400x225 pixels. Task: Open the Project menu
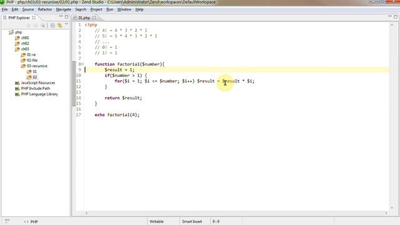(96, 9)
